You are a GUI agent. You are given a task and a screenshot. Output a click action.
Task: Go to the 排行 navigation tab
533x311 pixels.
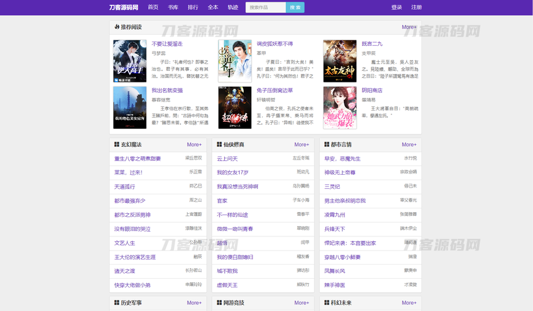pos(193,7)
